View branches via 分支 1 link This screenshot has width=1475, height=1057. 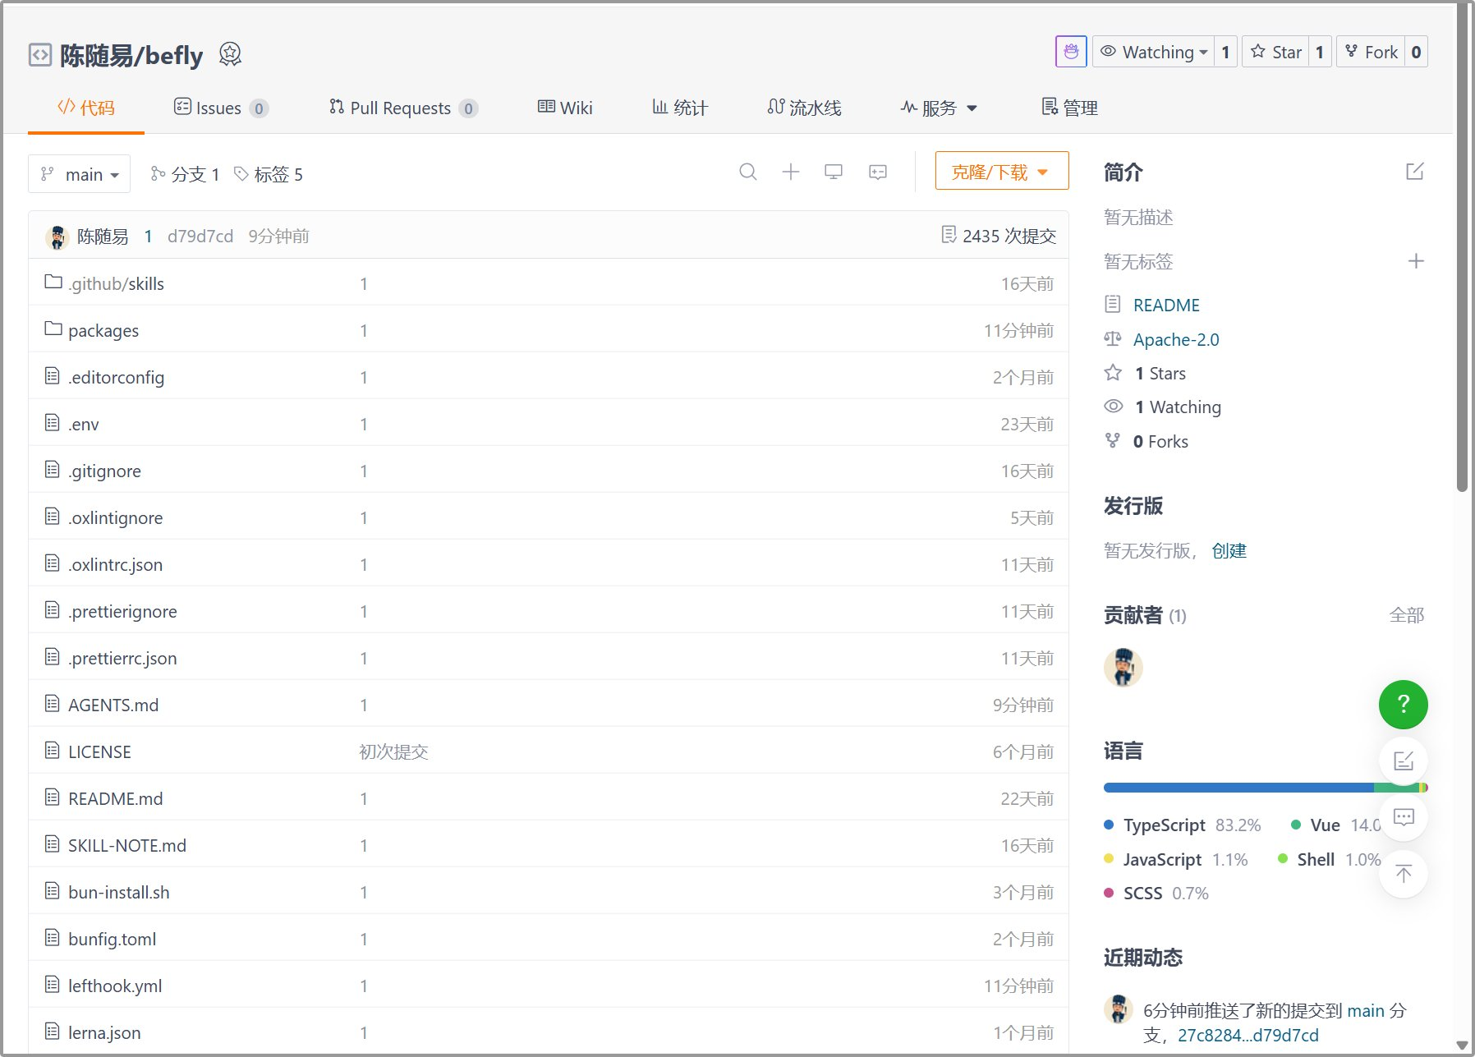pos(185,174)
